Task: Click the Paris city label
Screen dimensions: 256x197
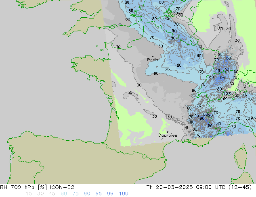Action: 153,60
